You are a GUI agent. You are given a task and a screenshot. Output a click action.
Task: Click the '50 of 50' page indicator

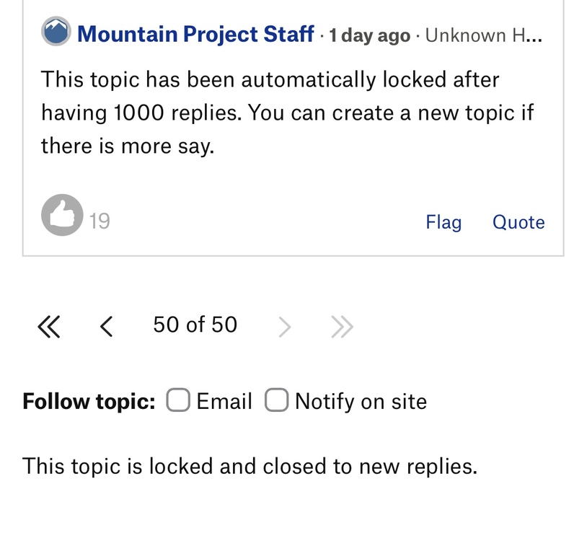(x=195, y=325)
